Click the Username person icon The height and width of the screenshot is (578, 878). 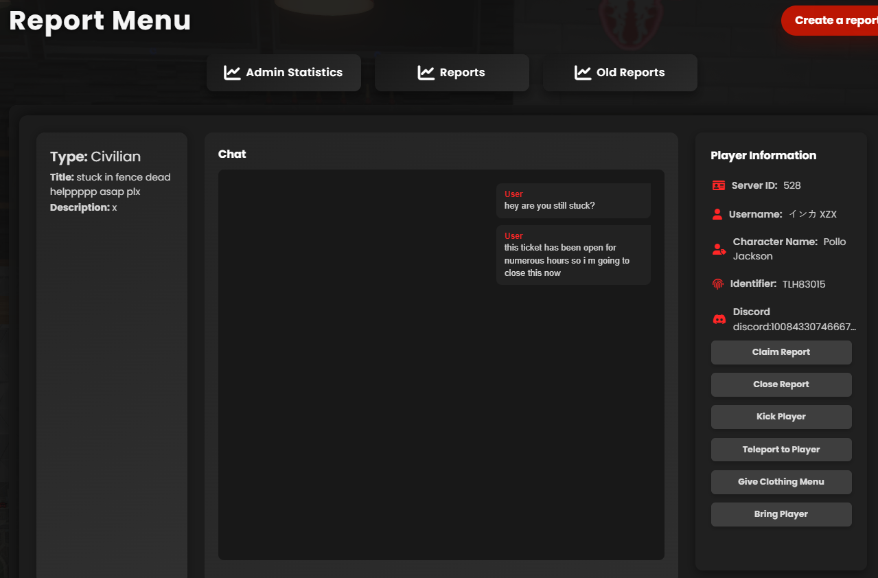coord(717,214)
